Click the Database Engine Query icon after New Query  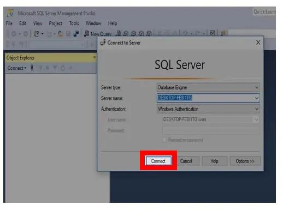[x=119, y=33]
